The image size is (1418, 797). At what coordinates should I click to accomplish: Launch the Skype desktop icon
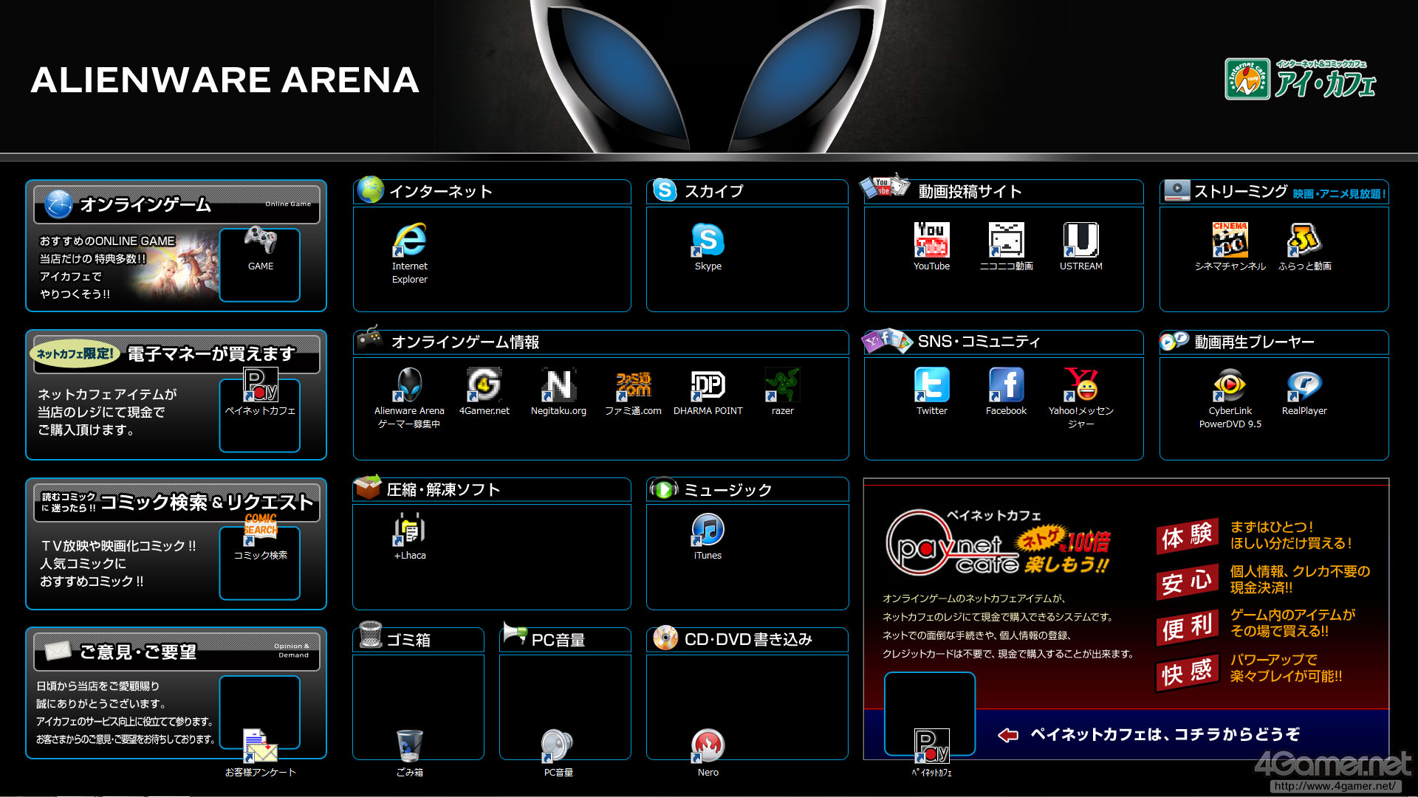tap(708, 241)
